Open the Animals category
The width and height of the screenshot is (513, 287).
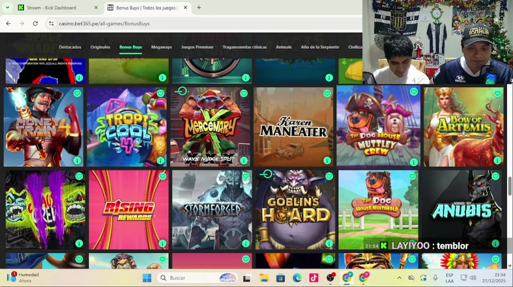284,47
